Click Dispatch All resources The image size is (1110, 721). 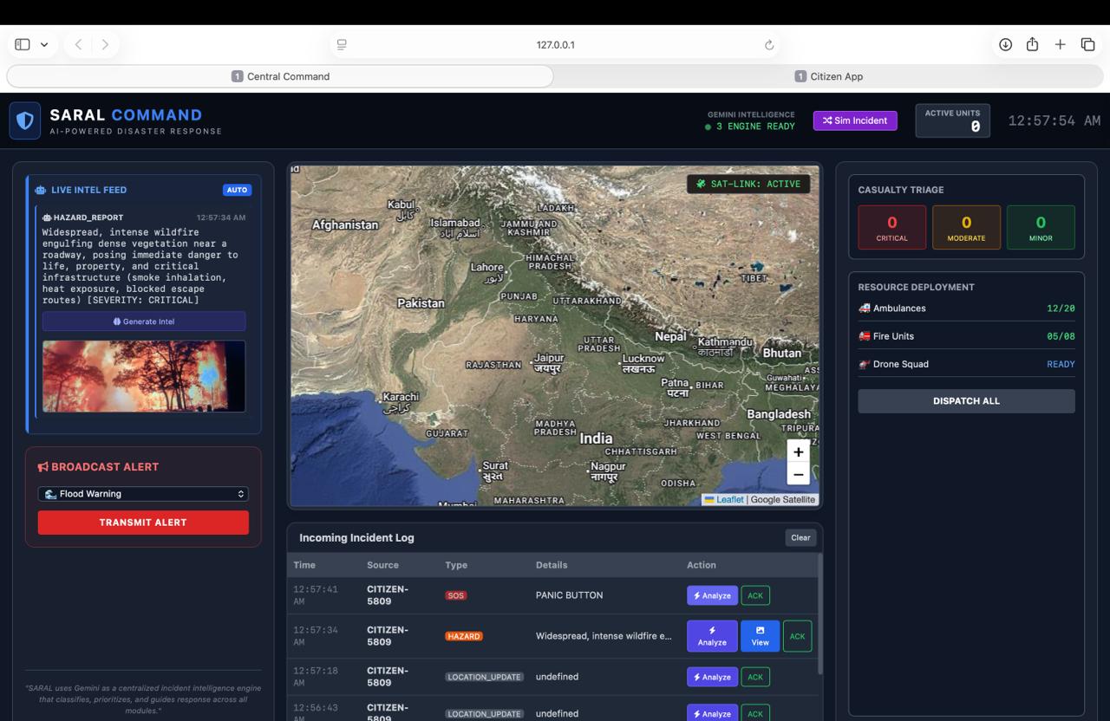click(x=966, y=401)
